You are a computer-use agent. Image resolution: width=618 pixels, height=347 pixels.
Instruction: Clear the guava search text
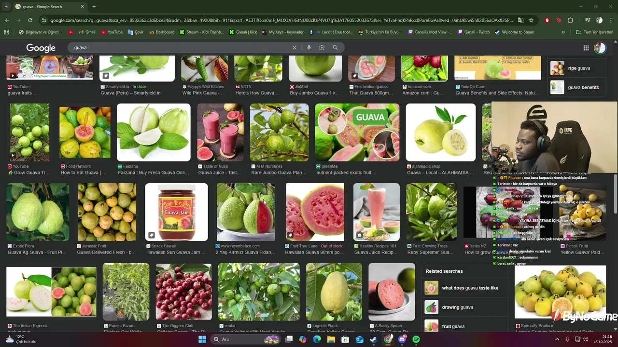click(294, 48)
